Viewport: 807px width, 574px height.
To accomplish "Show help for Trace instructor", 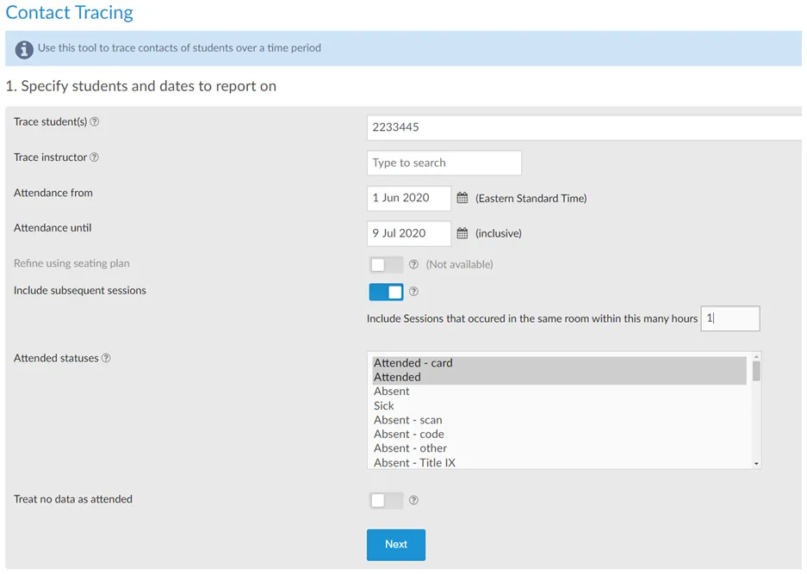I will pyautogui.click(x=94, y=157).
